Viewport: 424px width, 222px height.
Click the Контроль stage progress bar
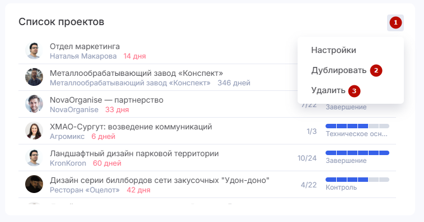point(357,180)
